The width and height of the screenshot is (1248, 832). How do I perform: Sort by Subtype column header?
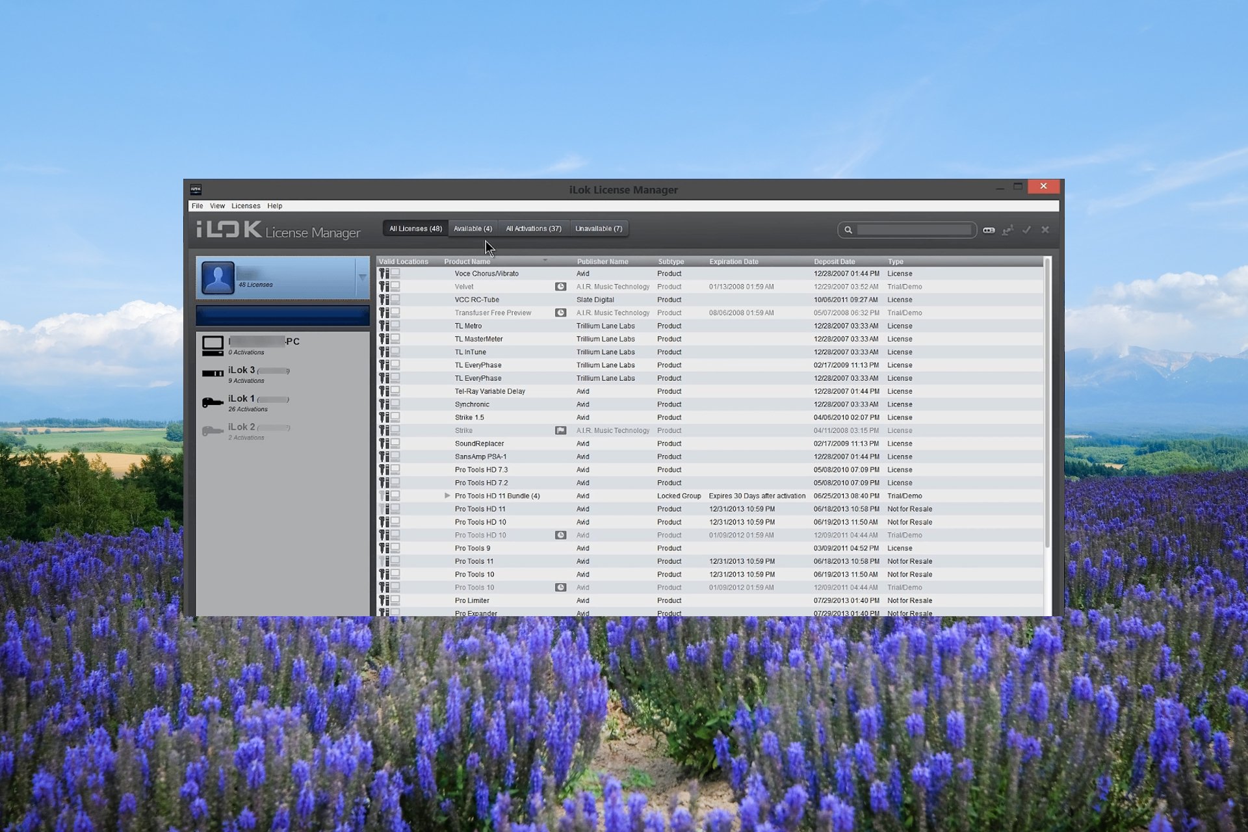pyautogui.click(x=671, y=262)
